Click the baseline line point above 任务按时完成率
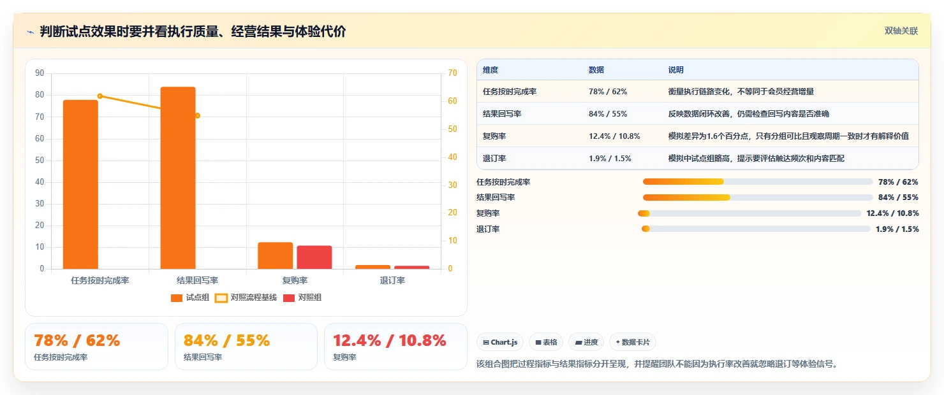Screen dimensions: 944x395 coord(100,96)
